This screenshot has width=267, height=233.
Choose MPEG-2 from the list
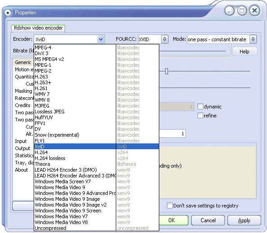[96, 71]
